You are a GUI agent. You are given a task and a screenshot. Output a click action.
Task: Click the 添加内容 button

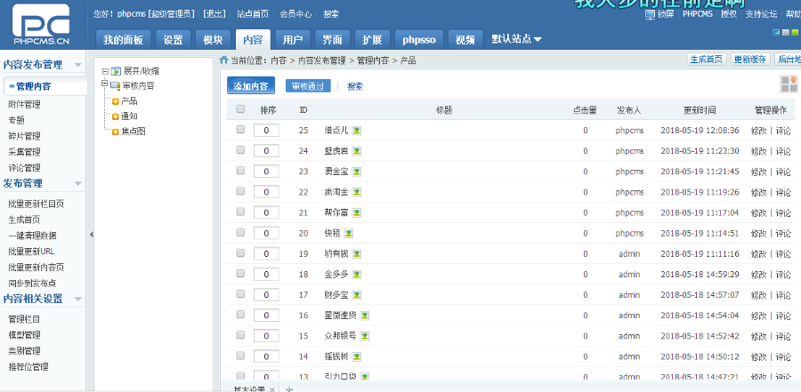pos(250,86)
